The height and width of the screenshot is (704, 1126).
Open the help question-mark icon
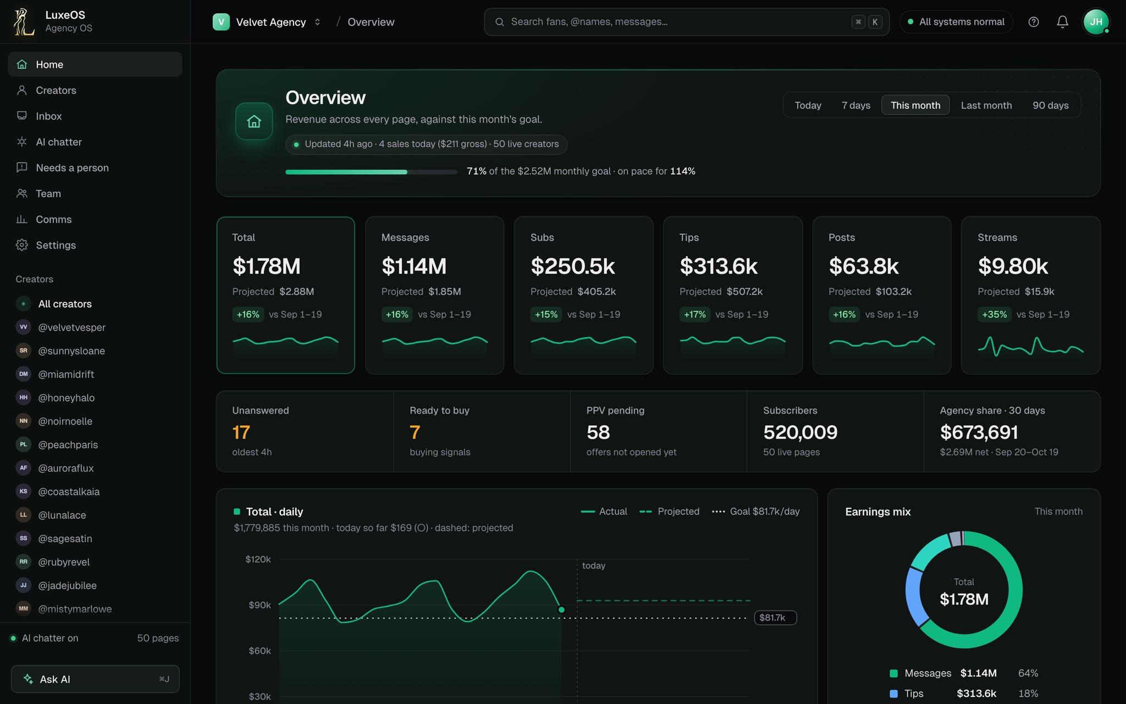click(x=1034, y=22)
